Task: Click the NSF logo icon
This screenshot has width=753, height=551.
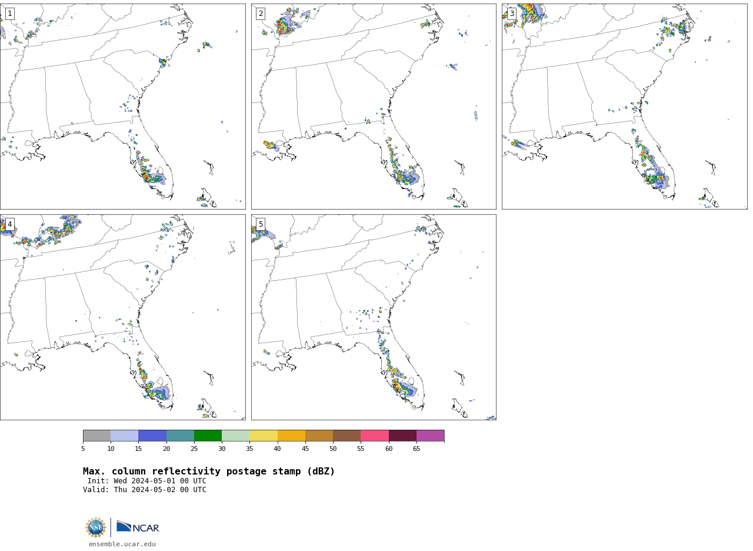Action: (x=96, y=527)
